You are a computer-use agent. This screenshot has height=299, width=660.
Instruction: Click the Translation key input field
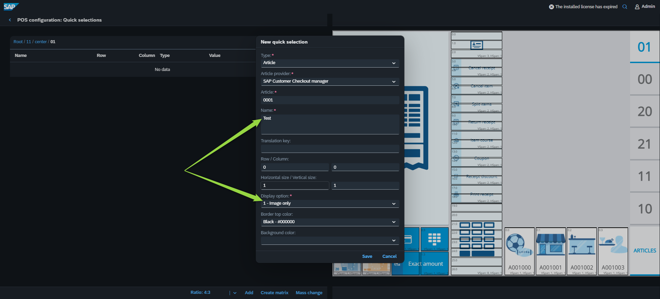(330, 149)
